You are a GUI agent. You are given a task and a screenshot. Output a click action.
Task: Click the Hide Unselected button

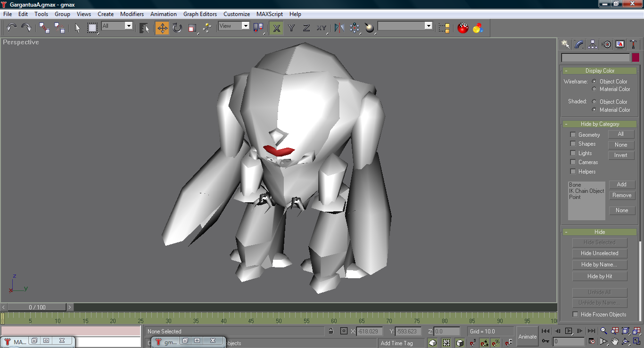(x=600, y=253)
